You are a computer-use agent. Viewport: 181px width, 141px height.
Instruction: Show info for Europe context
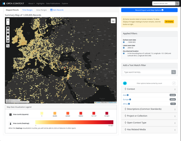[130, 100]
